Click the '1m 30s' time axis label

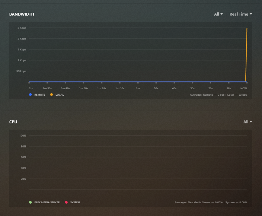point(83,88)
